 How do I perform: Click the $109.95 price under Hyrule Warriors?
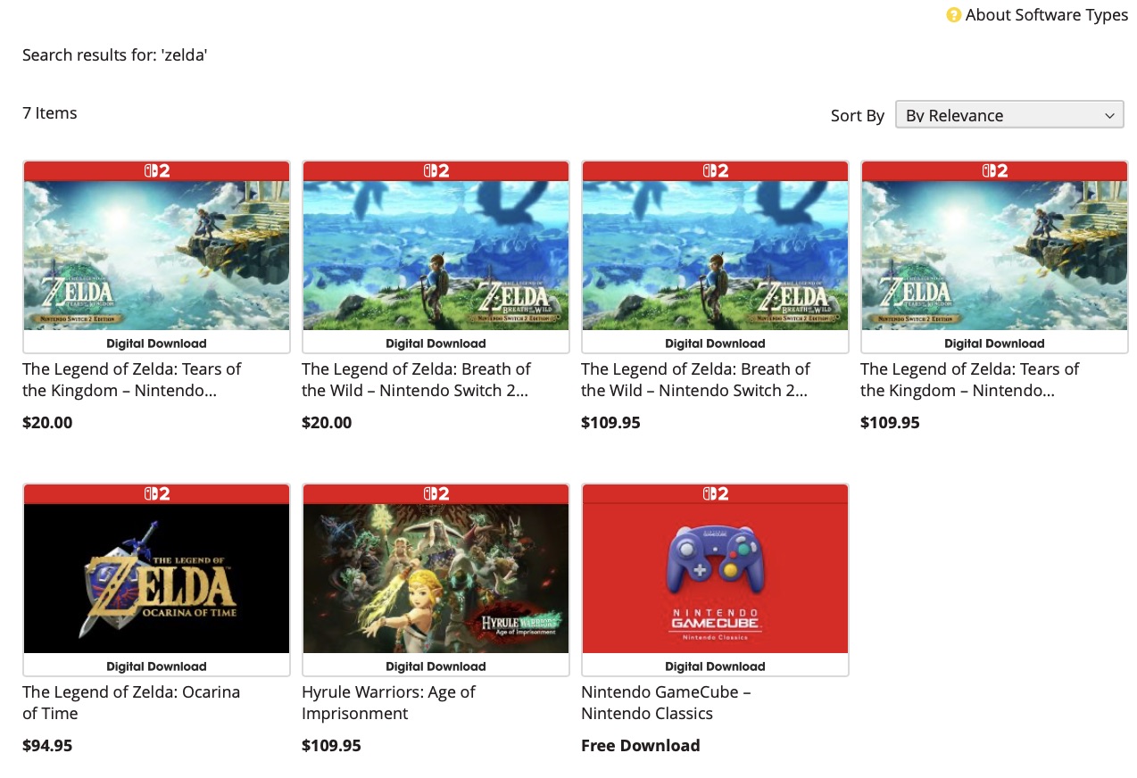tap(331, 746)
